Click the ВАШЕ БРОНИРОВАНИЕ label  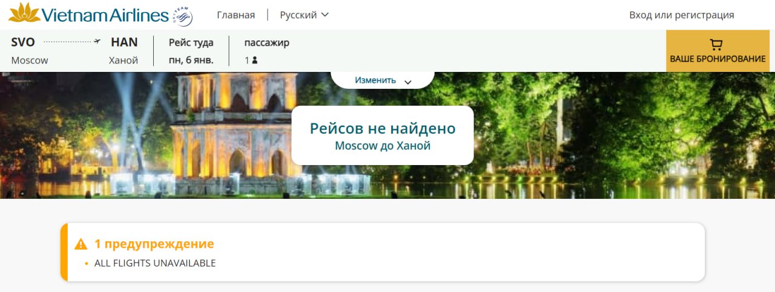(717, 59)
